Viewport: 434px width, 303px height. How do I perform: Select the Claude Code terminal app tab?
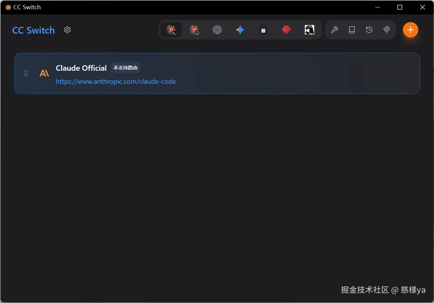pos(171,30)
